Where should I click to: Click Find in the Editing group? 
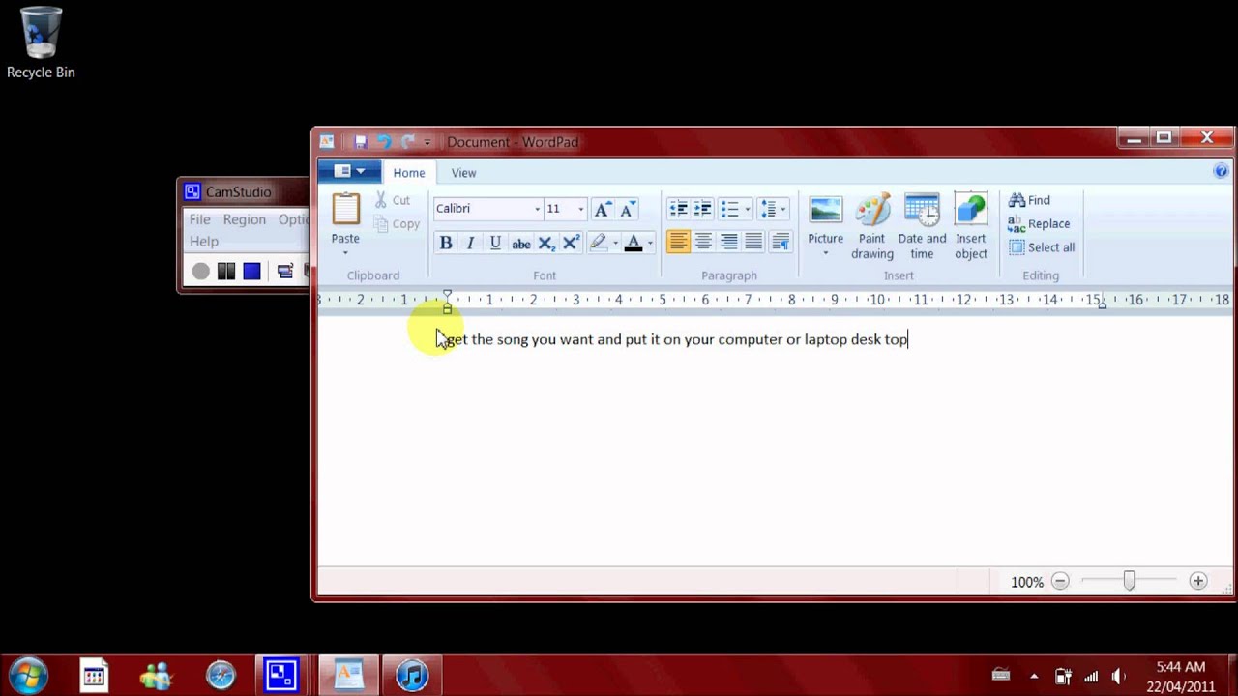[1029, 200]
